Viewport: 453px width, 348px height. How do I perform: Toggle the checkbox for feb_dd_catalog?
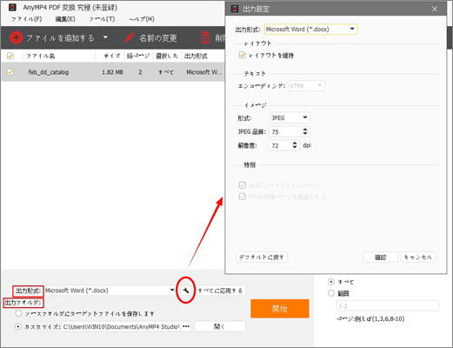[x=10, y=71]
